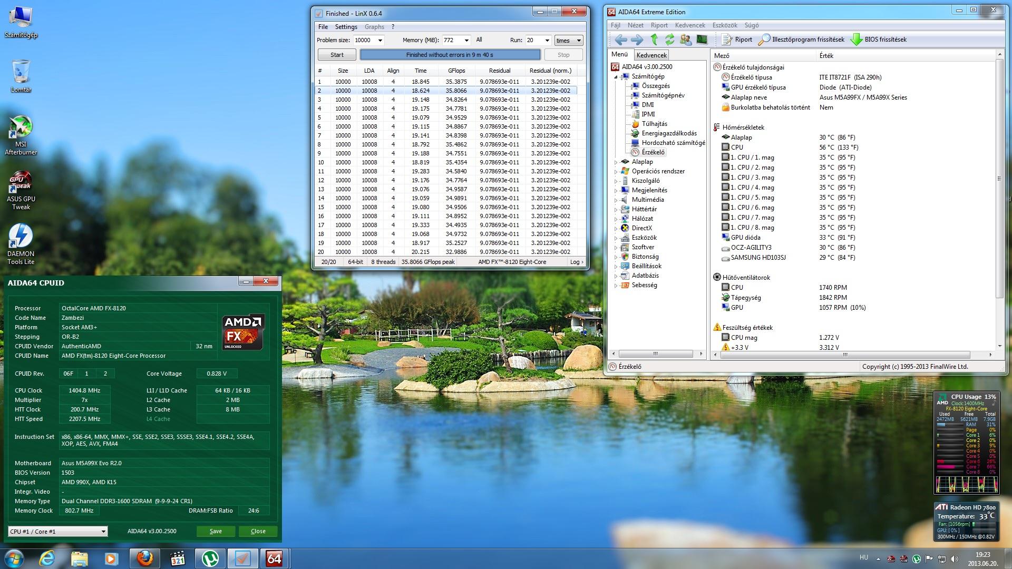Switch to the Kedvencek tab
The height and width of the screenshot is (569, 1012).
651,55
